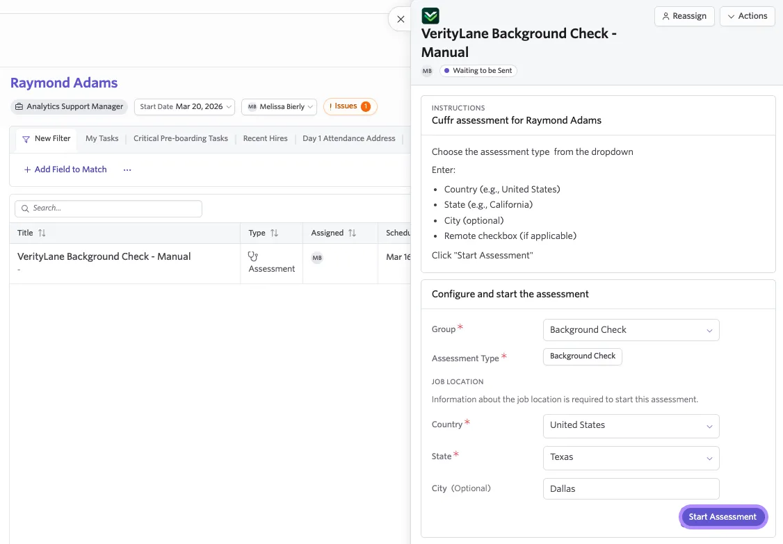Switch to Critical Pre-boarding Tasks tab

pos(181,139)
